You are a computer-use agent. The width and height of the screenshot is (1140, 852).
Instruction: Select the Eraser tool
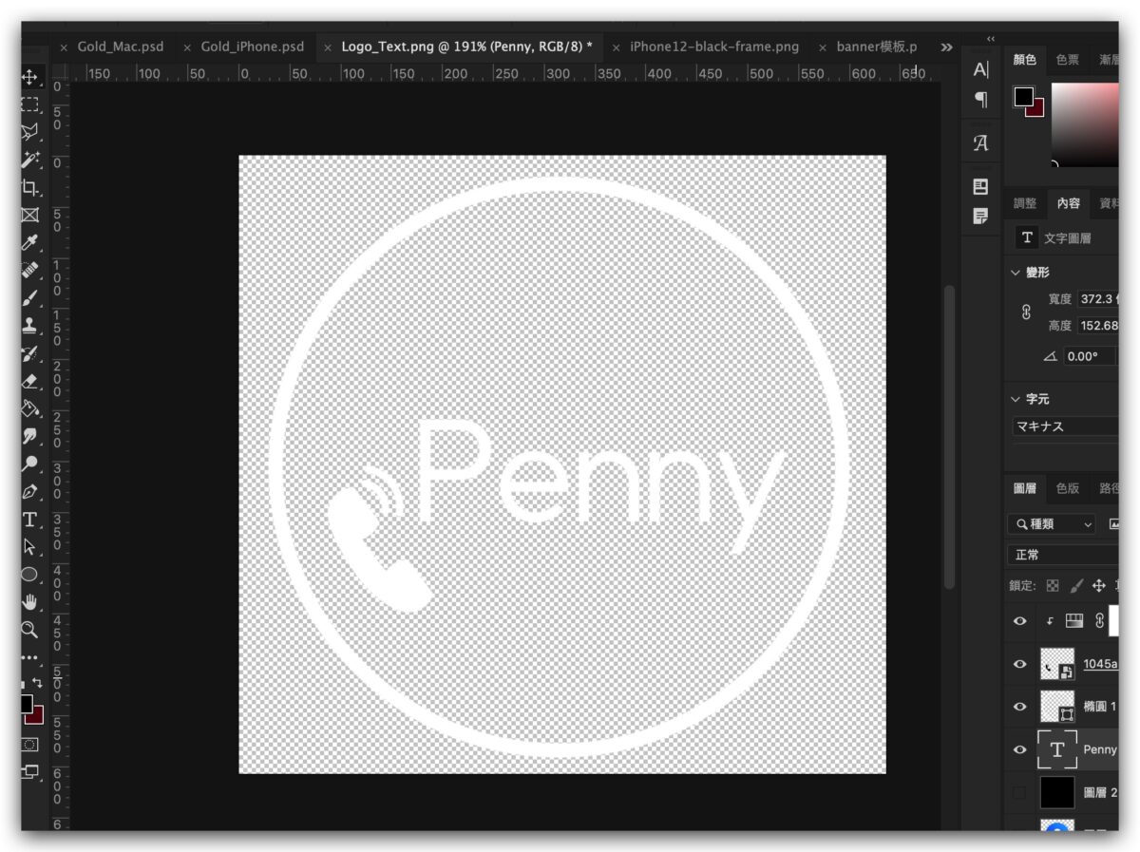[29, 381]
